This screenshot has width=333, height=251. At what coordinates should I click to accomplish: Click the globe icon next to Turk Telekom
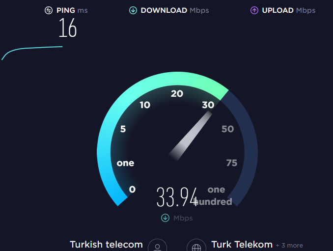(196, 245)
